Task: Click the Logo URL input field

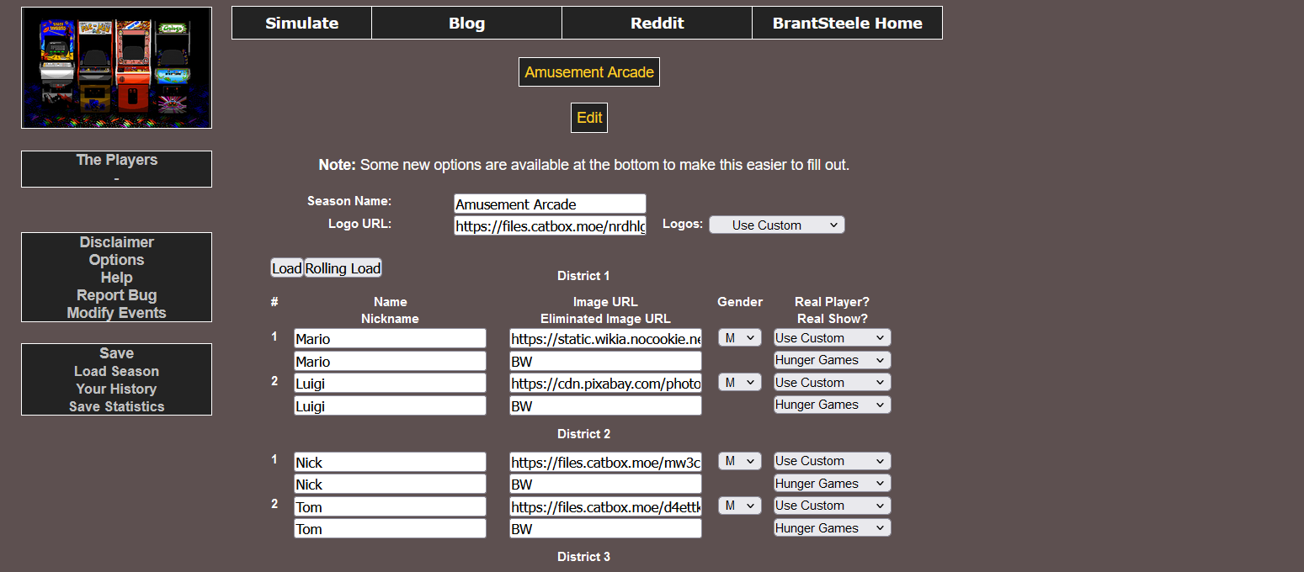Action: pos(550,225)
